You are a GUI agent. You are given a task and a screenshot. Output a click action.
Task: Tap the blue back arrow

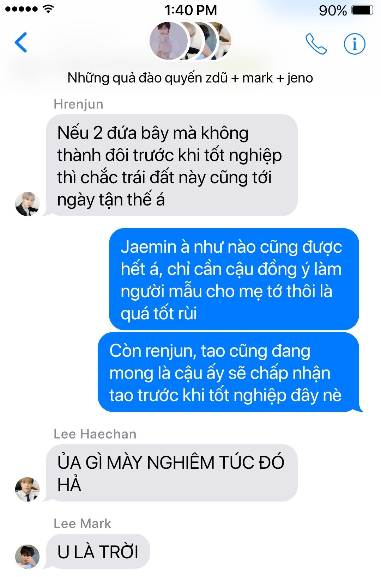click(x=21, y=43)
